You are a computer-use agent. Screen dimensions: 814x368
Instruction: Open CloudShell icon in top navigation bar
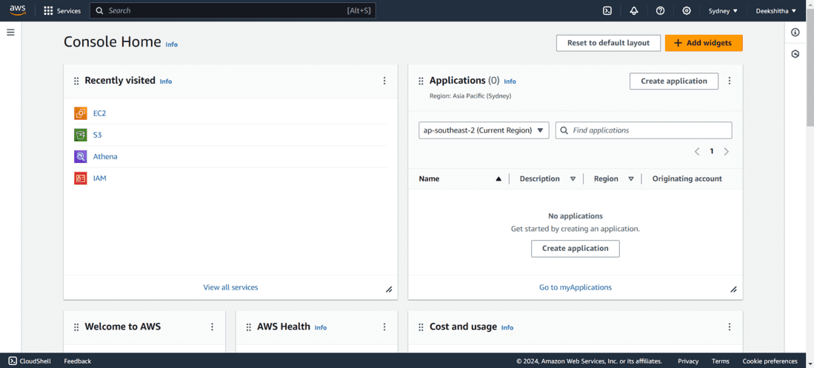pyautogui.click(x=607, y=10)
